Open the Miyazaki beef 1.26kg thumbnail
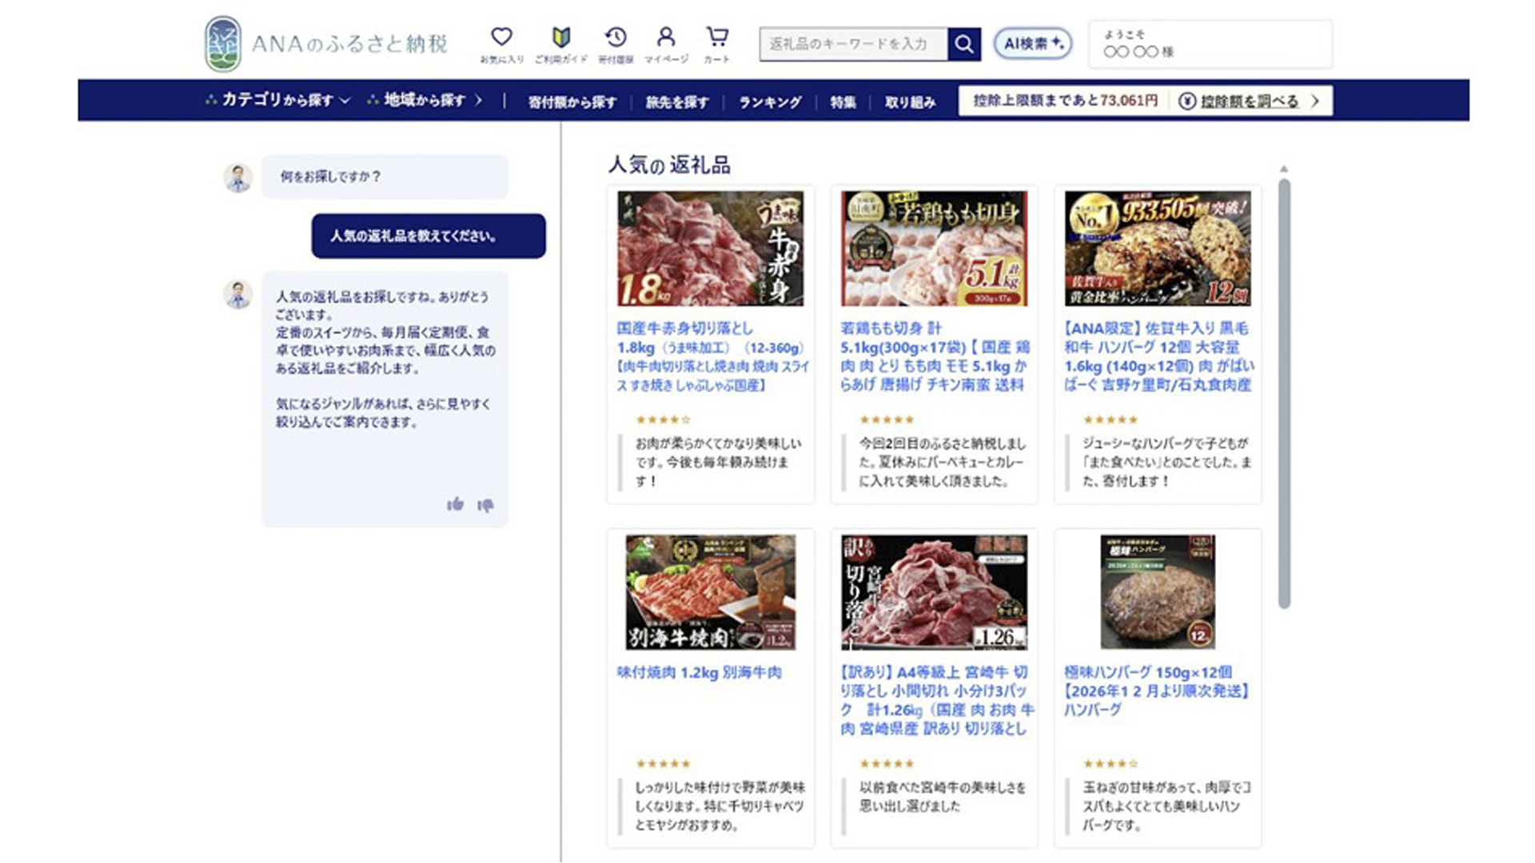The height and width of the screenshot is (863, 1535). click(934, 592)
